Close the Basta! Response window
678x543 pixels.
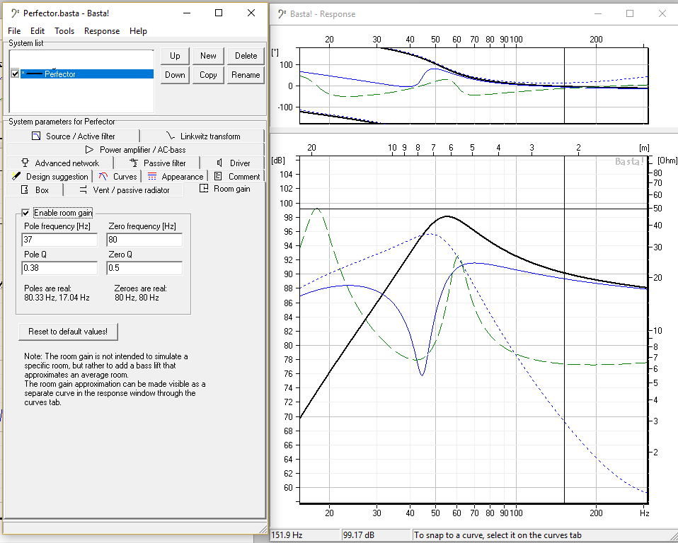(x=662, y=14)
